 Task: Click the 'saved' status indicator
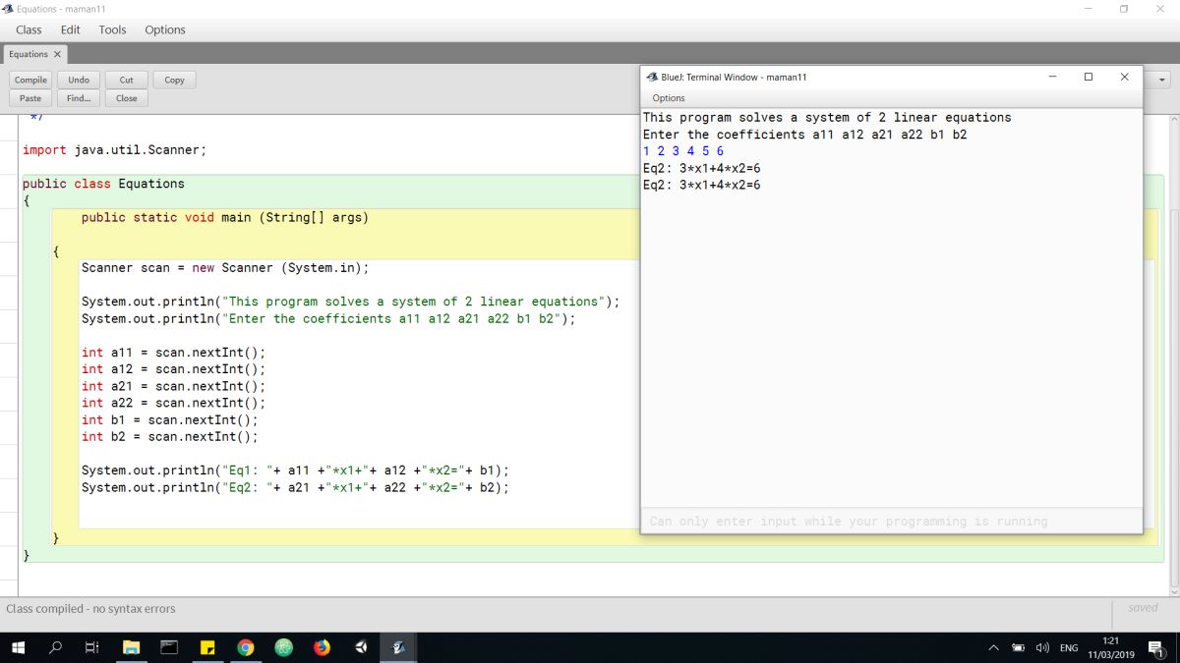pyautogui.click(x=1143, y=608)
